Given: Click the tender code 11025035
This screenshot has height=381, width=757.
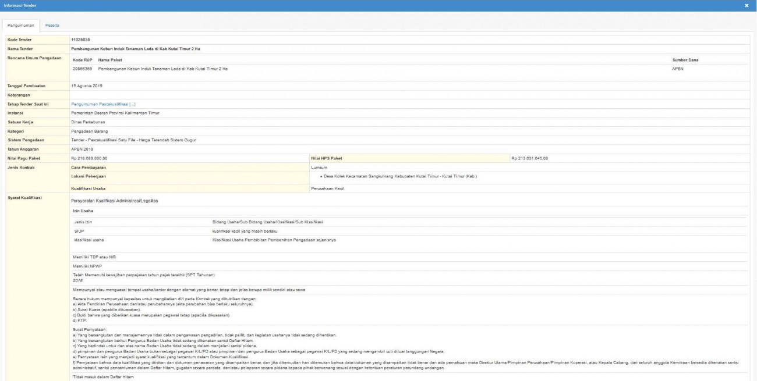Looking at the screenshot, I should click(x=80, y=40).
